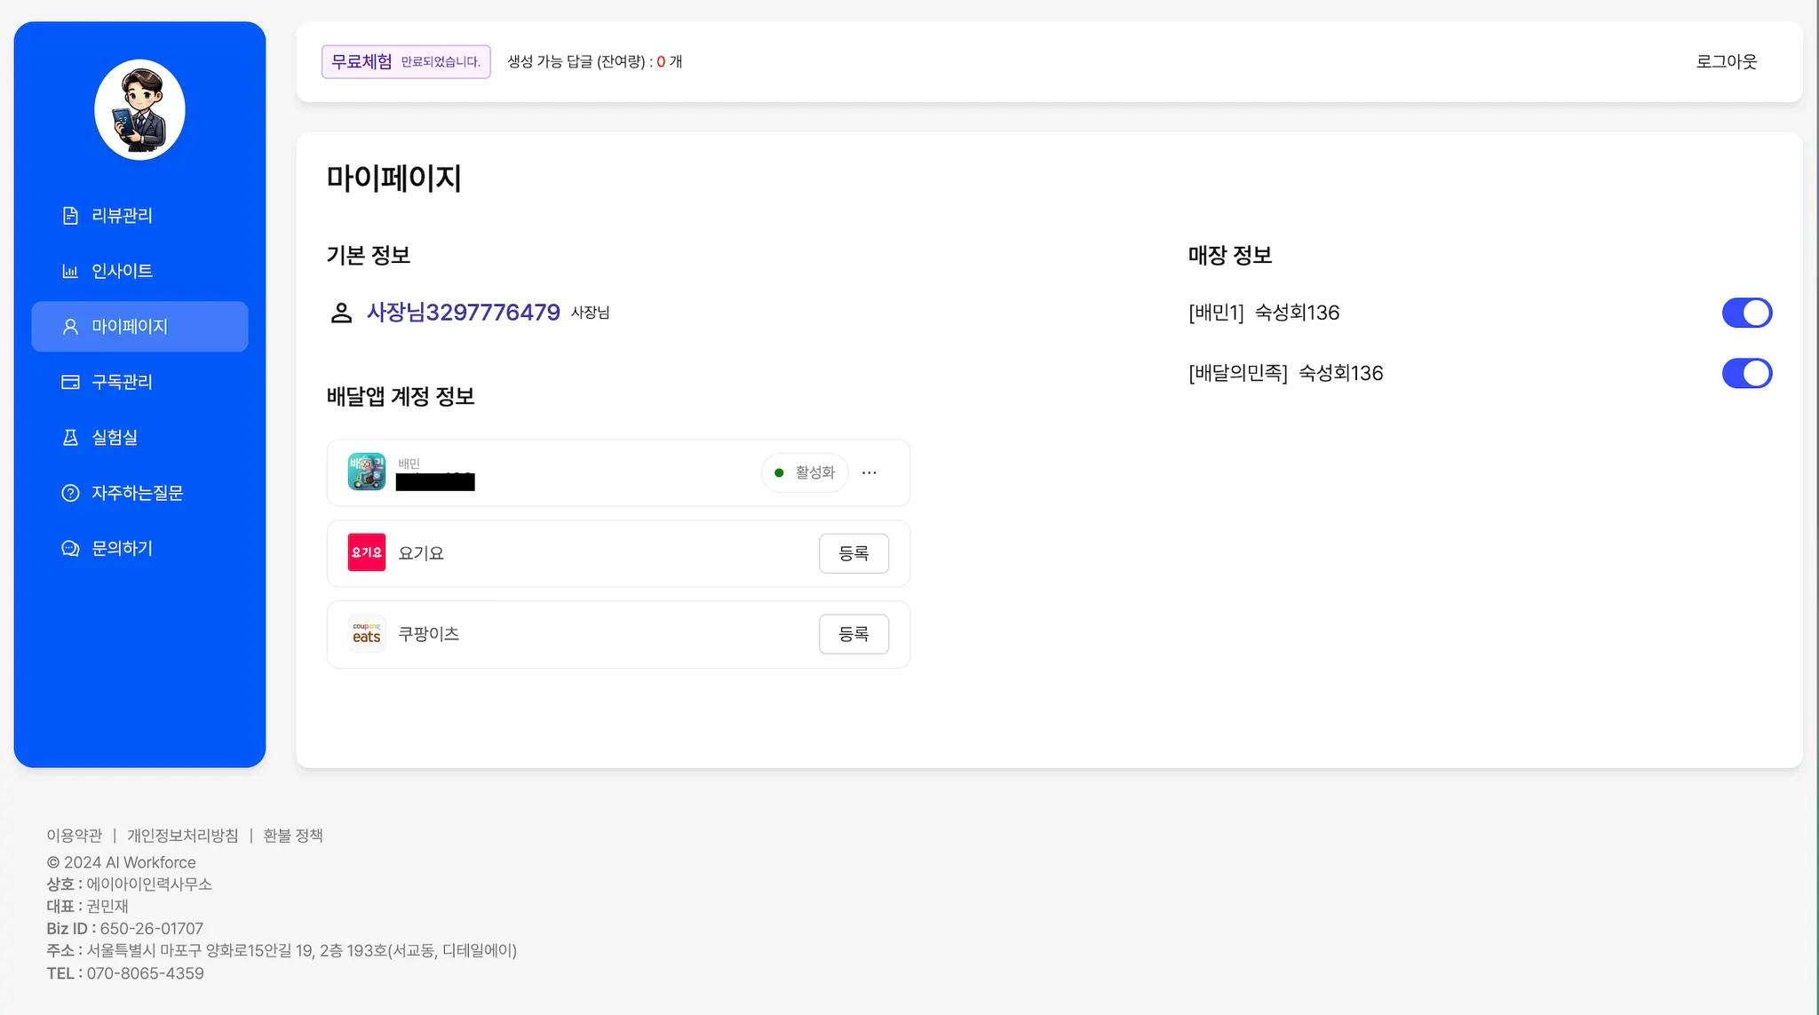
Task: Click the 배민 app logo icon
Action: [x=366, y=472]
